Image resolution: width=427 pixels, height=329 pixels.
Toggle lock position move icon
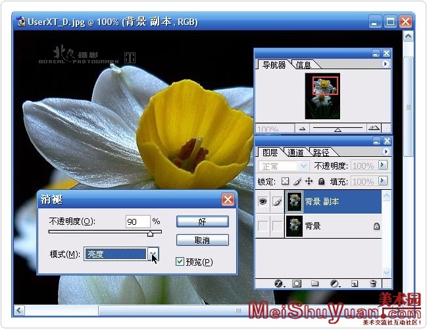(x=309, y=181)
